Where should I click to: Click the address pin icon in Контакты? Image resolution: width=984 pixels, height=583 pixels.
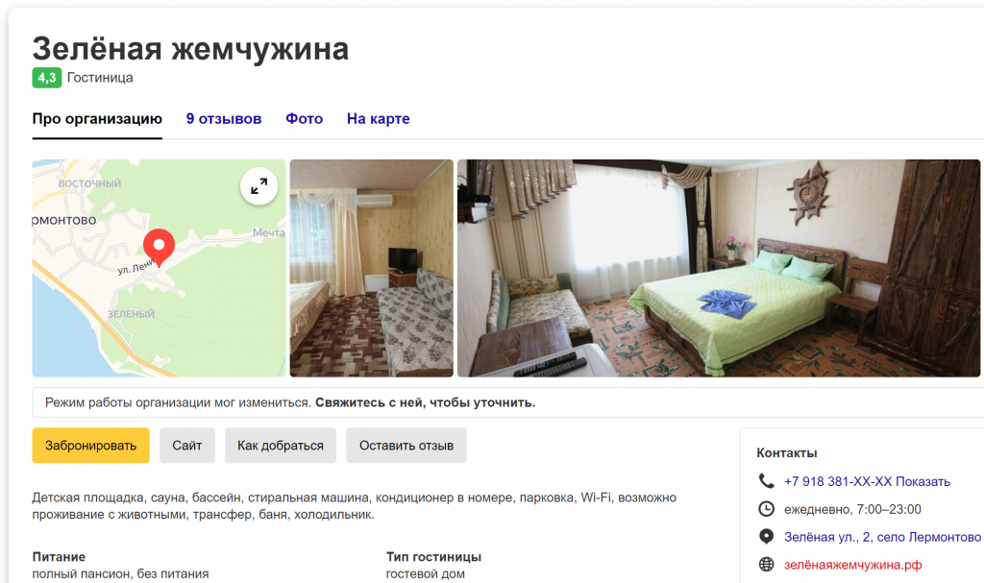point(766,537)
